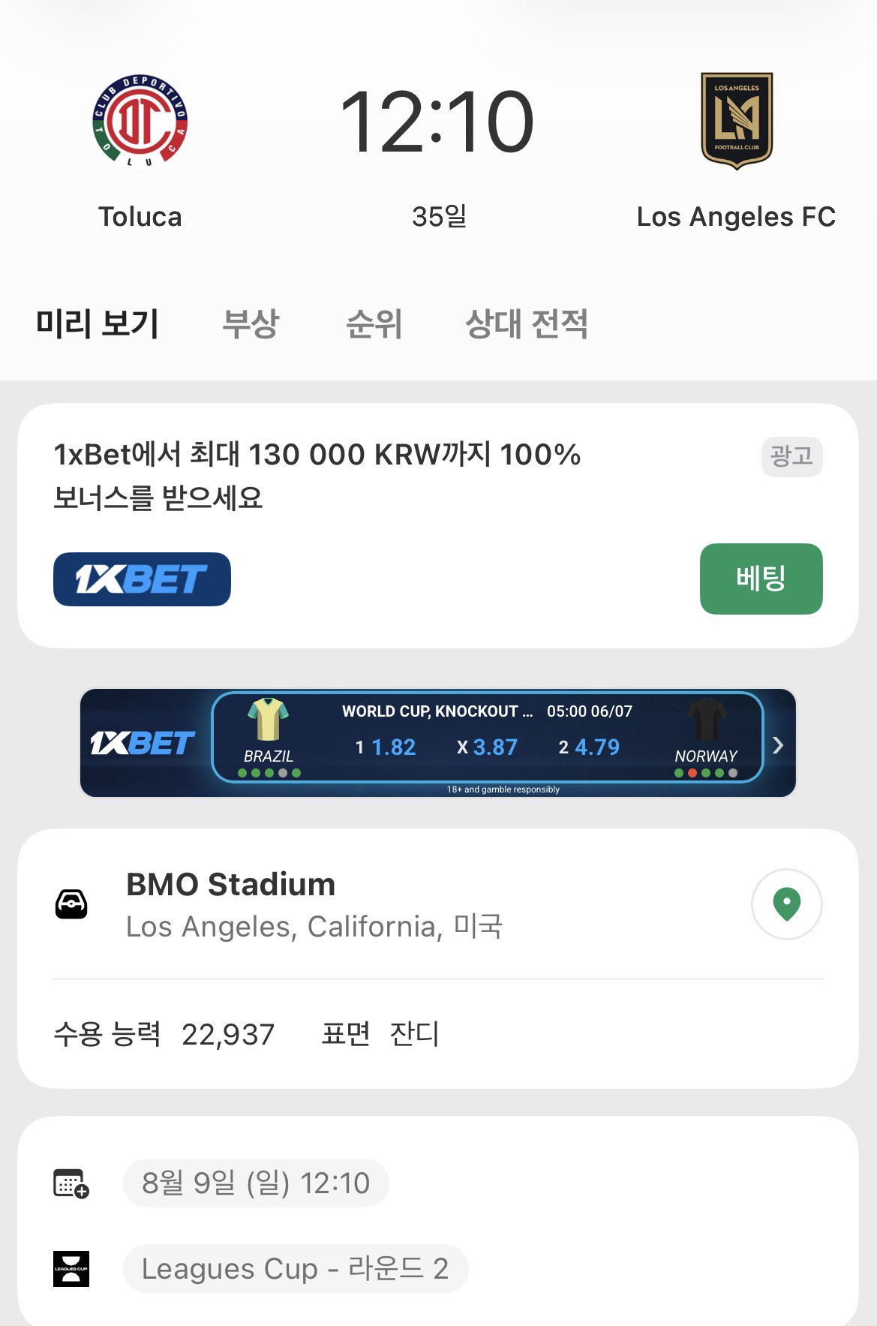Image resolution: width=877 pixels, height=1326 pixels.
Task: Tap the stadium icon beside BMO Stadium
Action: click(71, 904)
